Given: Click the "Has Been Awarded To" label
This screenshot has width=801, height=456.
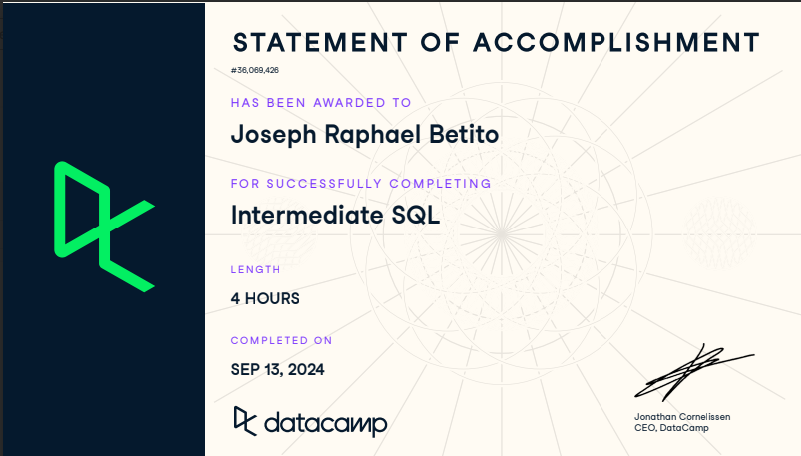Looking at the screenshot, I should click(x=321, y=103).
